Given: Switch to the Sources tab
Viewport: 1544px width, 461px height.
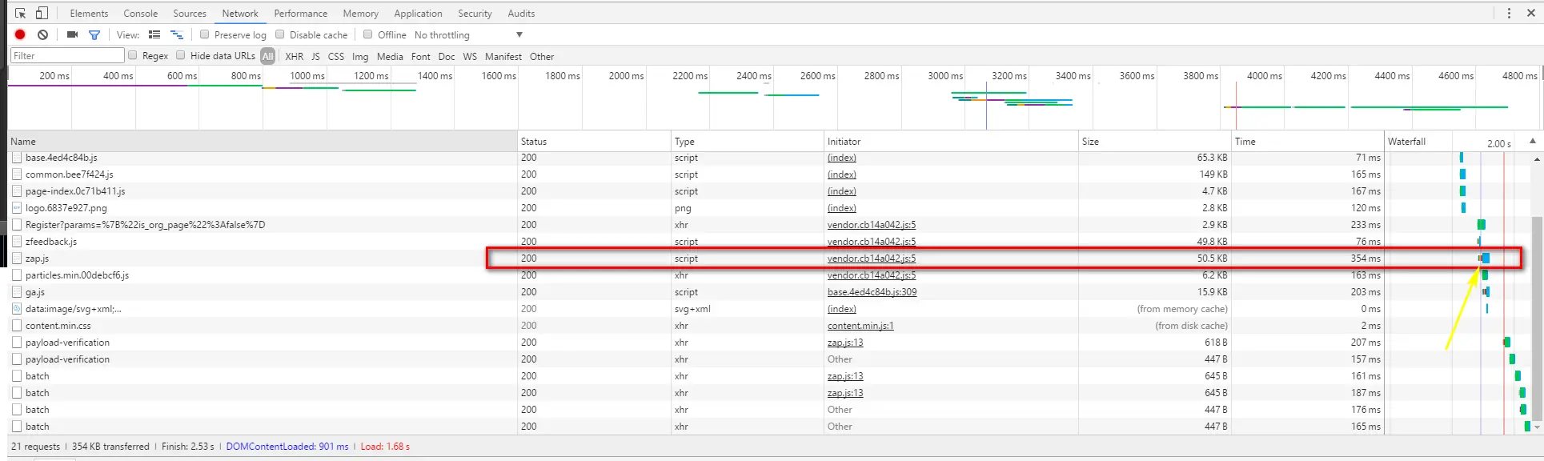Looking at the screenshot, I should pyautogui.click(x=190, y=14).
